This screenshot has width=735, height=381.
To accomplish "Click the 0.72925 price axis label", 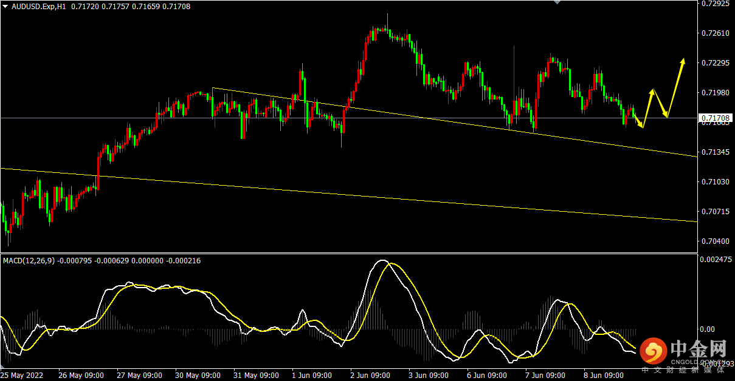I will click(715, 4).
